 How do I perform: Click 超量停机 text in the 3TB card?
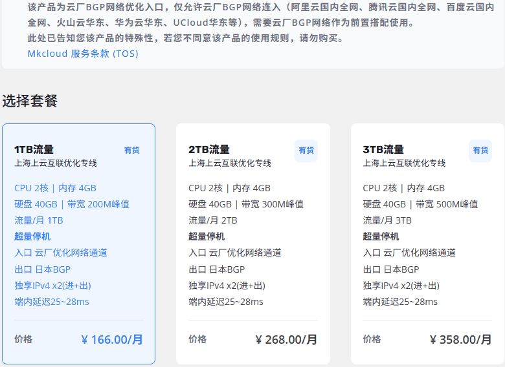(x=381, y=236)
